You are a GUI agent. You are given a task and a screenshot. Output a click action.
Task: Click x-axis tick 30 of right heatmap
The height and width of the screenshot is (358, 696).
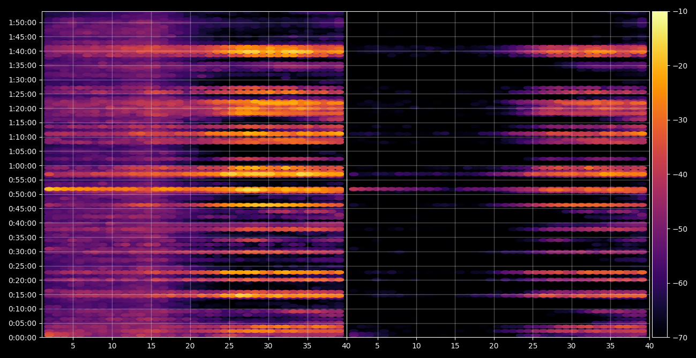tap(572, 346)
